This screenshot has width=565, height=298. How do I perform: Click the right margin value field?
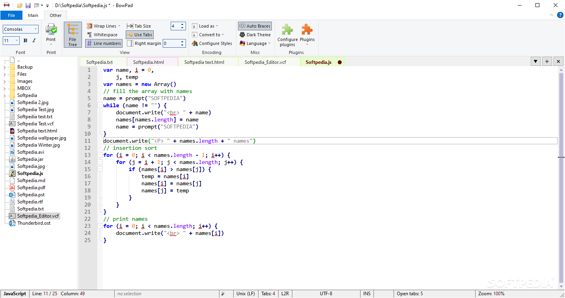coord(171,43)
